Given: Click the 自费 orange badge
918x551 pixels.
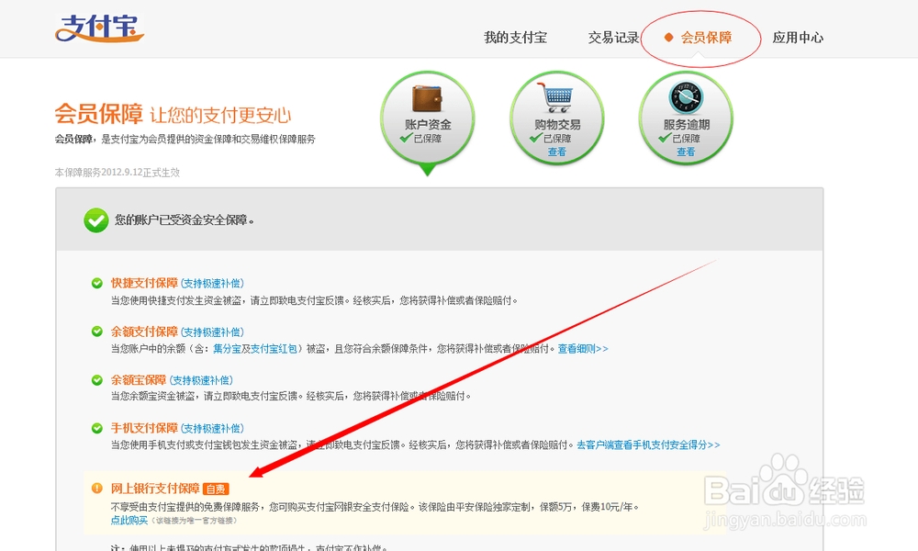Looking at the screenshot, I should 216,489.
